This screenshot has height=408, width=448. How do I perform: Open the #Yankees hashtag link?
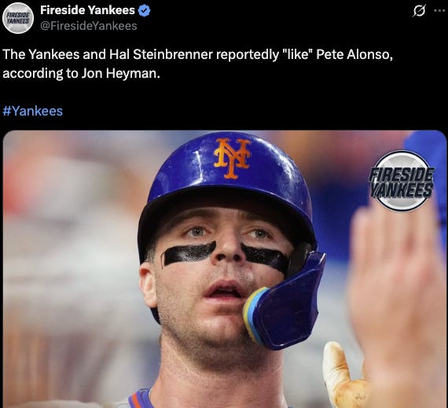click(x=32, y=111)
